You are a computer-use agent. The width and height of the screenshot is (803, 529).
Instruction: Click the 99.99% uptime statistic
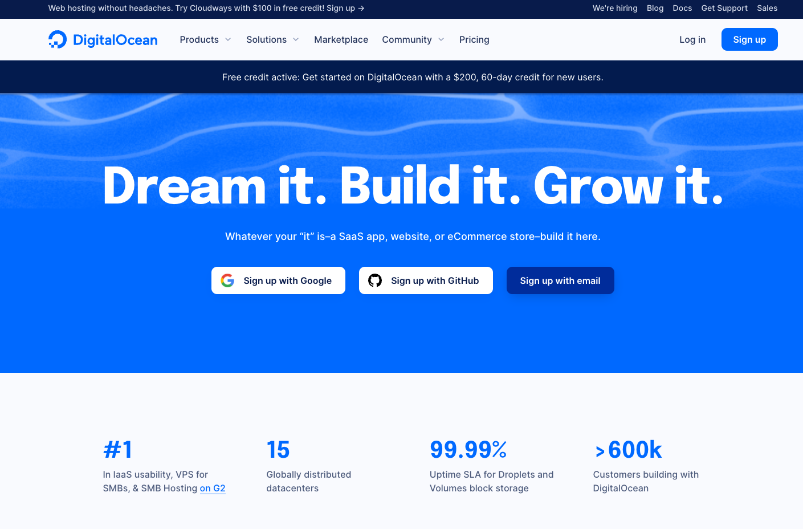pyautogui.click(x=468, y=450)
